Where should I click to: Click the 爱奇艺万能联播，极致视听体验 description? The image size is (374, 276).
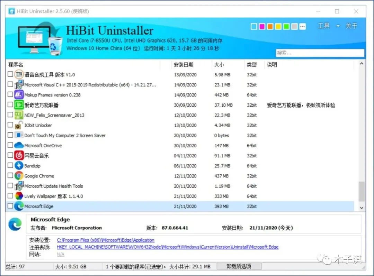(x=301, y=105)
